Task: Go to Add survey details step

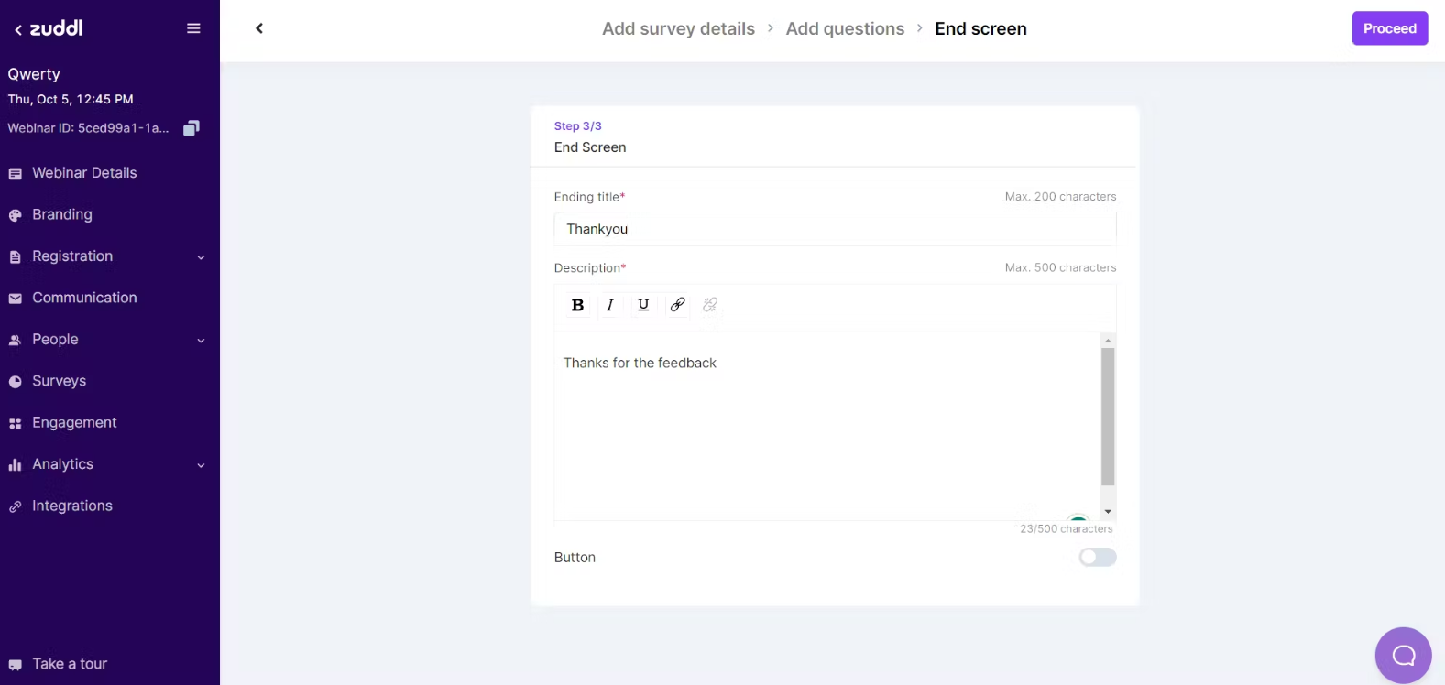Action: click(678, 28)
